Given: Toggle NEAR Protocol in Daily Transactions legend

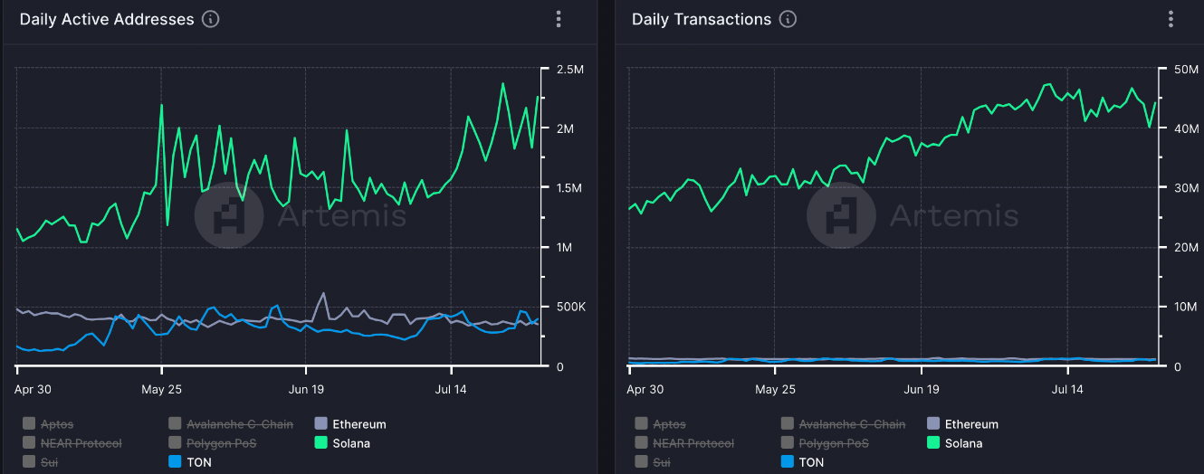Looking at the screenshot, I should [684, 443].
